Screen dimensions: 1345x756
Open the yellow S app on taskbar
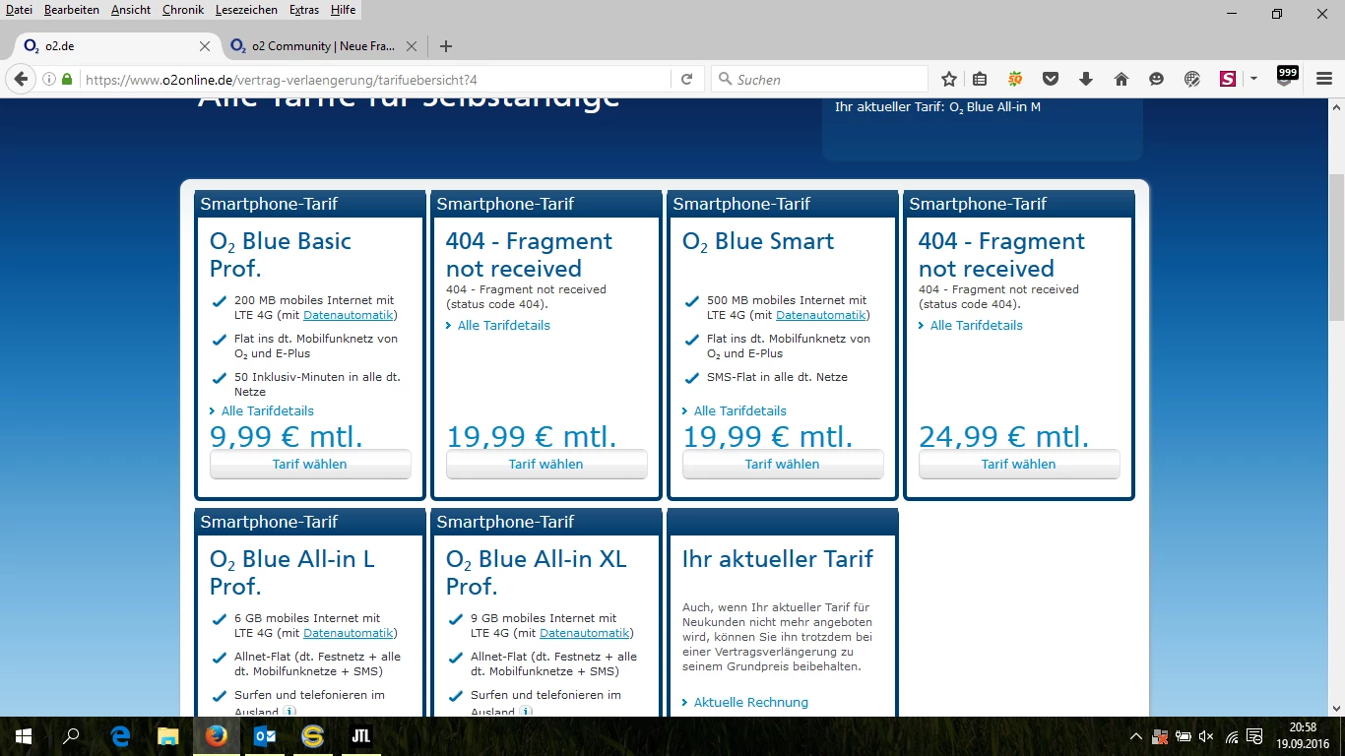pos(312,736)
